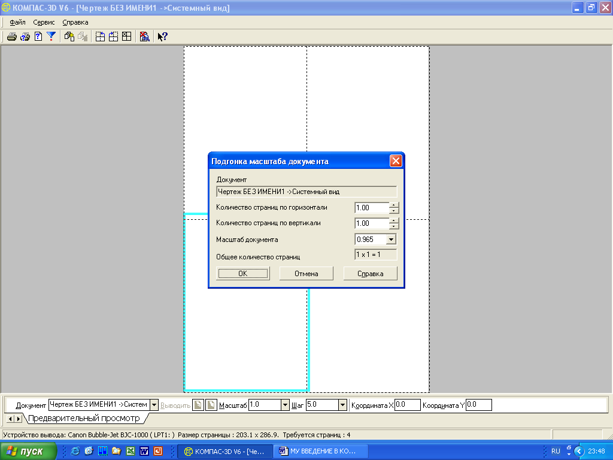
Task: Click Справка button in dialog
Action: pos(370,273)
